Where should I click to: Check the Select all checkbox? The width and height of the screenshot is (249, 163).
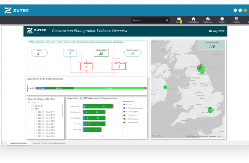pos(33,106)
